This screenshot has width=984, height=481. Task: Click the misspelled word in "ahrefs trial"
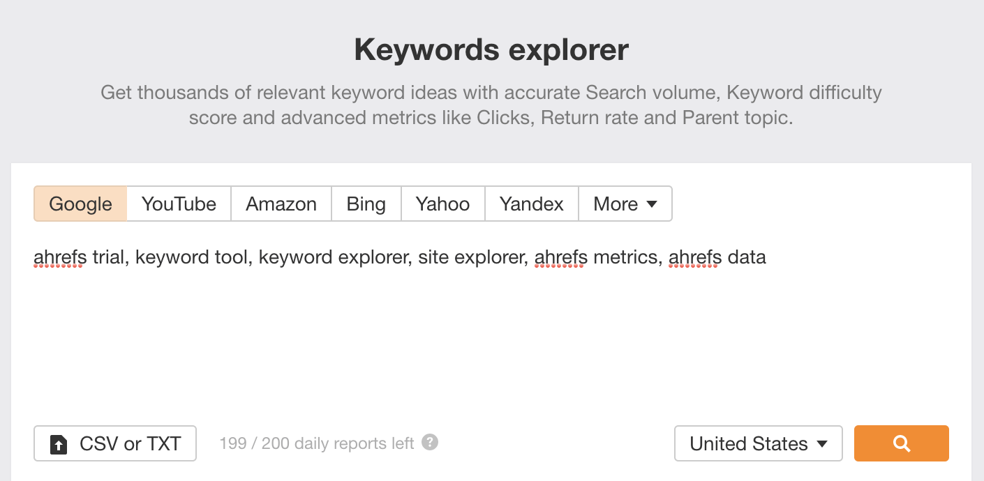59,257
